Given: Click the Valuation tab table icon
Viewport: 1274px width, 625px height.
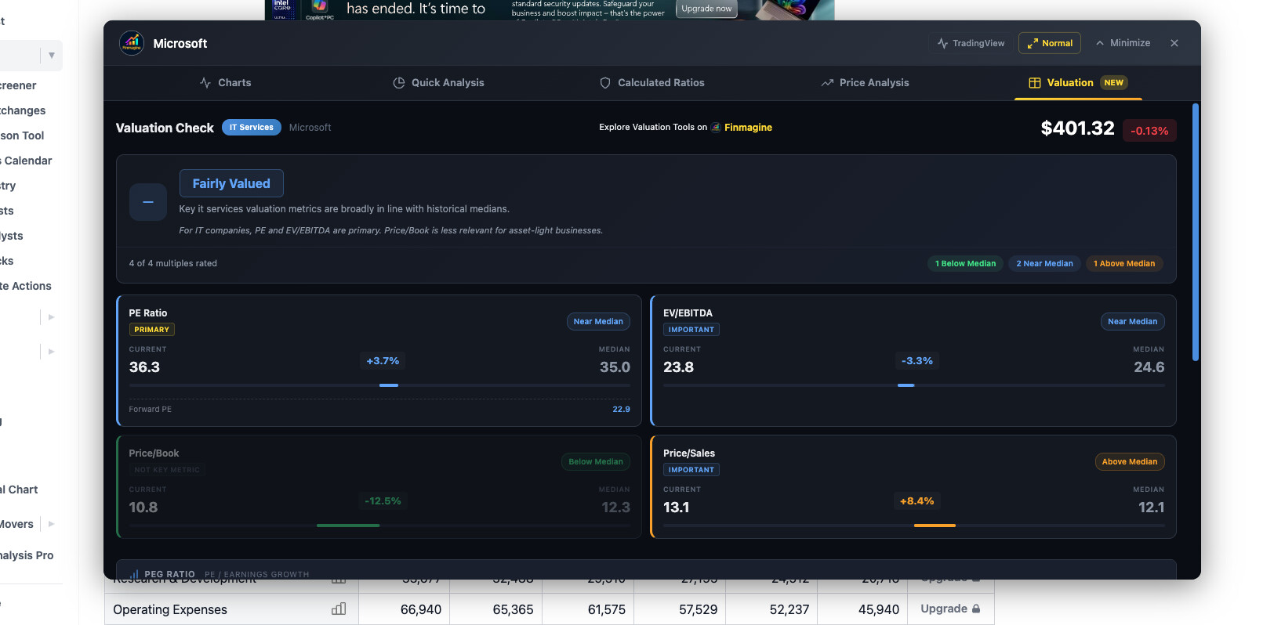Looking at the screenshot, I should click(1035, 83).
